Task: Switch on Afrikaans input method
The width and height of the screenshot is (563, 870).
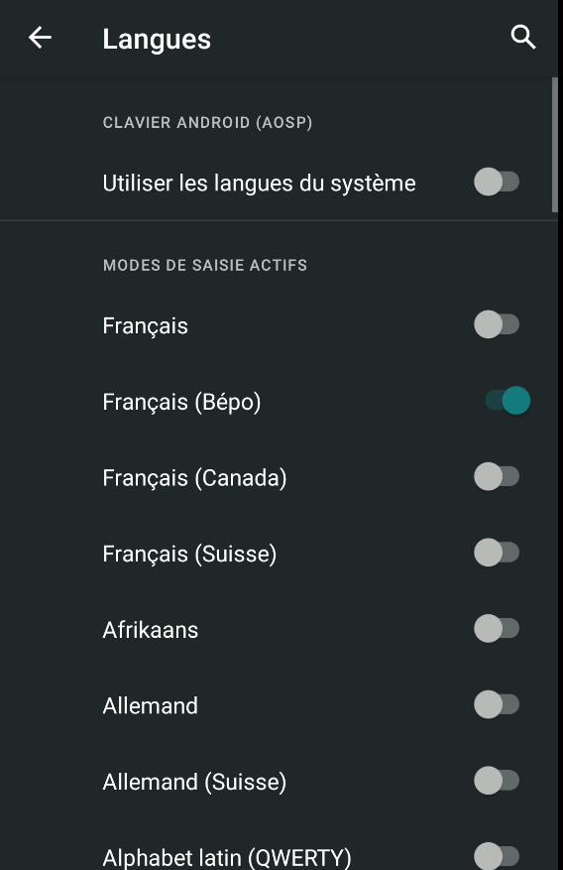Action: pyautogui.click(x=497, y=629)
